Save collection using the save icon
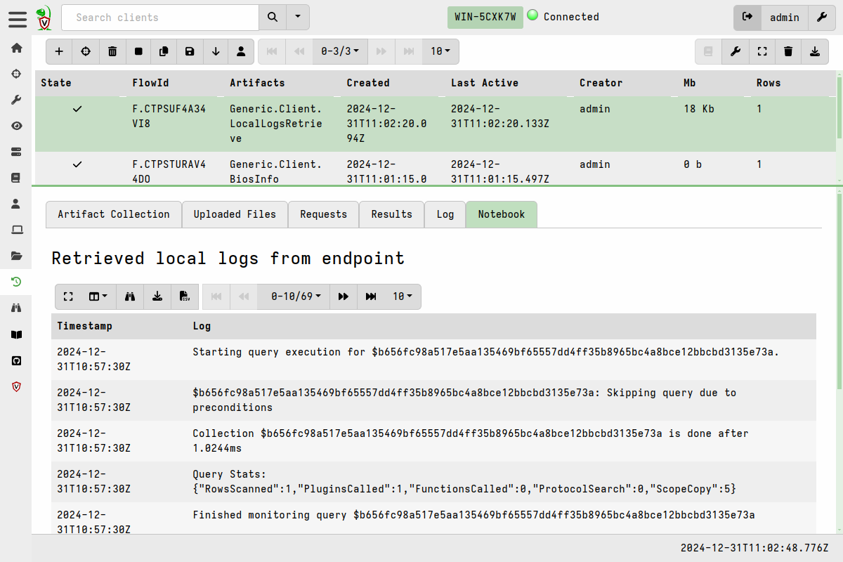Image resolution: width=843 pixels, height=562 pixels. (x=191, y=51)
